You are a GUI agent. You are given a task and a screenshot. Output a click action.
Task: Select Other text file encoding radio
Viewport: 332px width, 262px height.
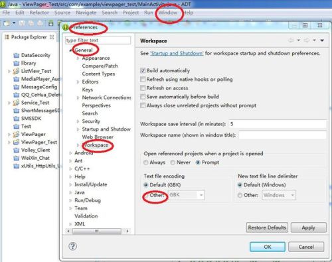tap(146, 195)
